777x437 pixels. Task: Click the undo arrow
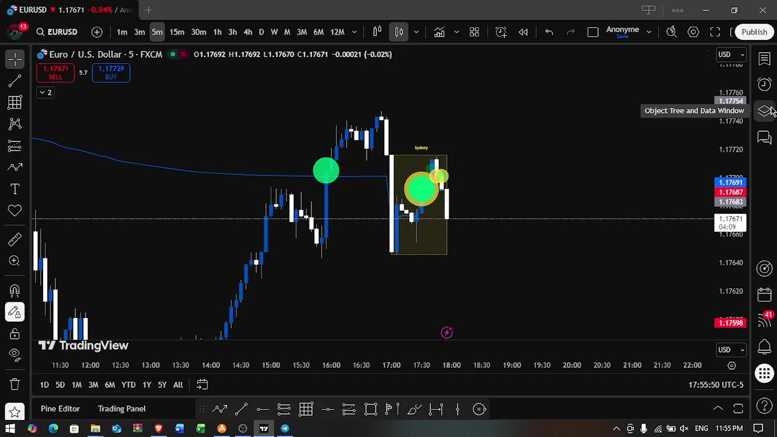(549, 32)
